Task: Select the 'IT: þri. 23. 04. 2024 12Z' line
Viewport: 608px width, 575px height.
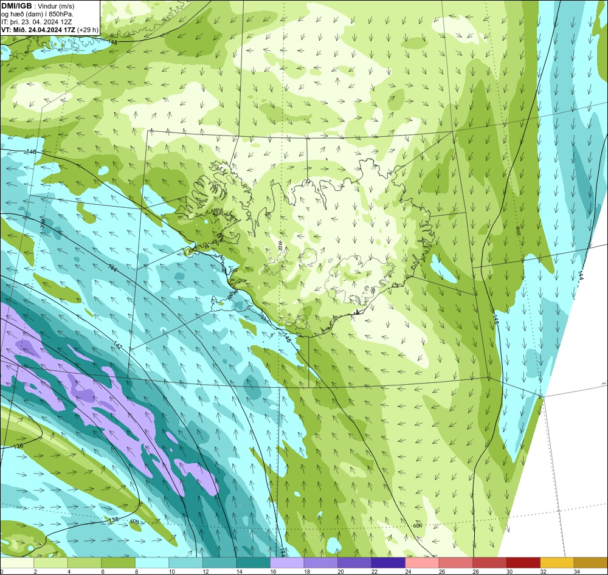Action: point(36,22)
